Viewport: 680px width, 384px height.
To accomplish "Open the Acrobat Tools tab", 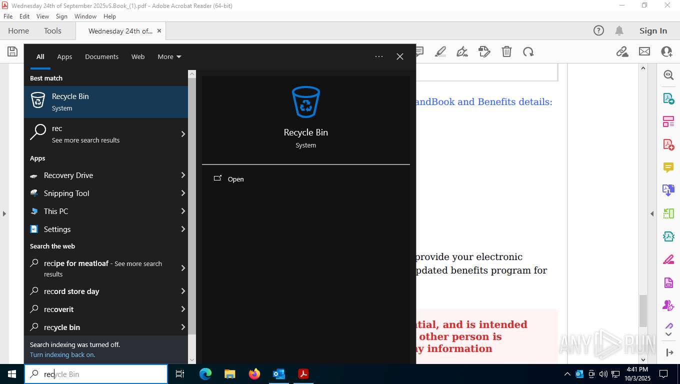I will pos(52,30).
